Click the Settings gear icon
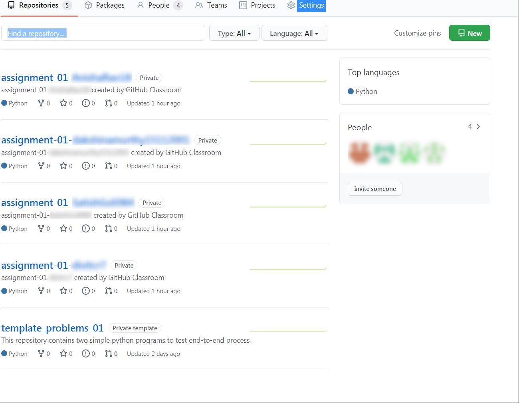519x403 pixels. (x=291, y=5)
